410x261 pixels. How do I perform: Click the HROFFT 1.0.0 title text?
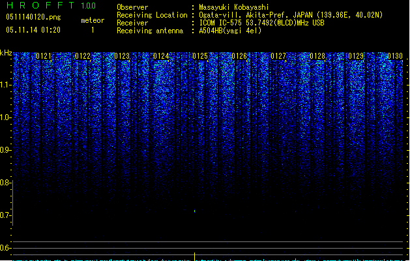click(51, 5)
